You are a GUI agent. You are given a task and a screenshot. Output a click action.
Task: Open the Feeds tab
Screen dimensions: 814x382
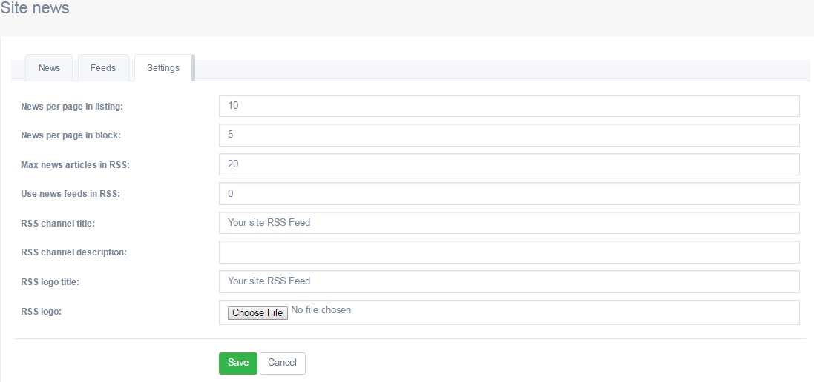pyautogui.click(x=103, y=68)
